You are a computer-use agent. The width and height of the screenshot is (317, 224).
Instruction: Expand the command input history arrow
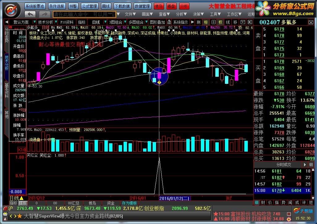tap(118, 14)
